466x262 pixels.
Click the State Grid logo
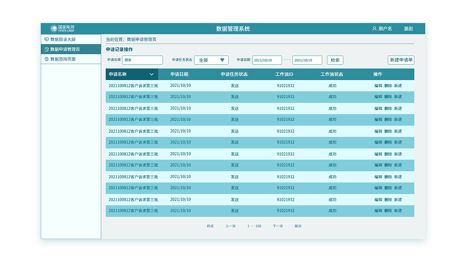tap(62, 28)
